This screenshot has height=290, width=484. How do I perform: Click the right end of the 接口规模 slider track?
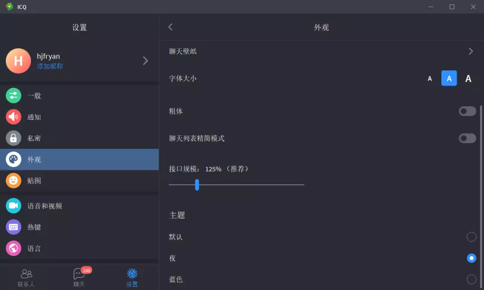(x=303, y=184)
